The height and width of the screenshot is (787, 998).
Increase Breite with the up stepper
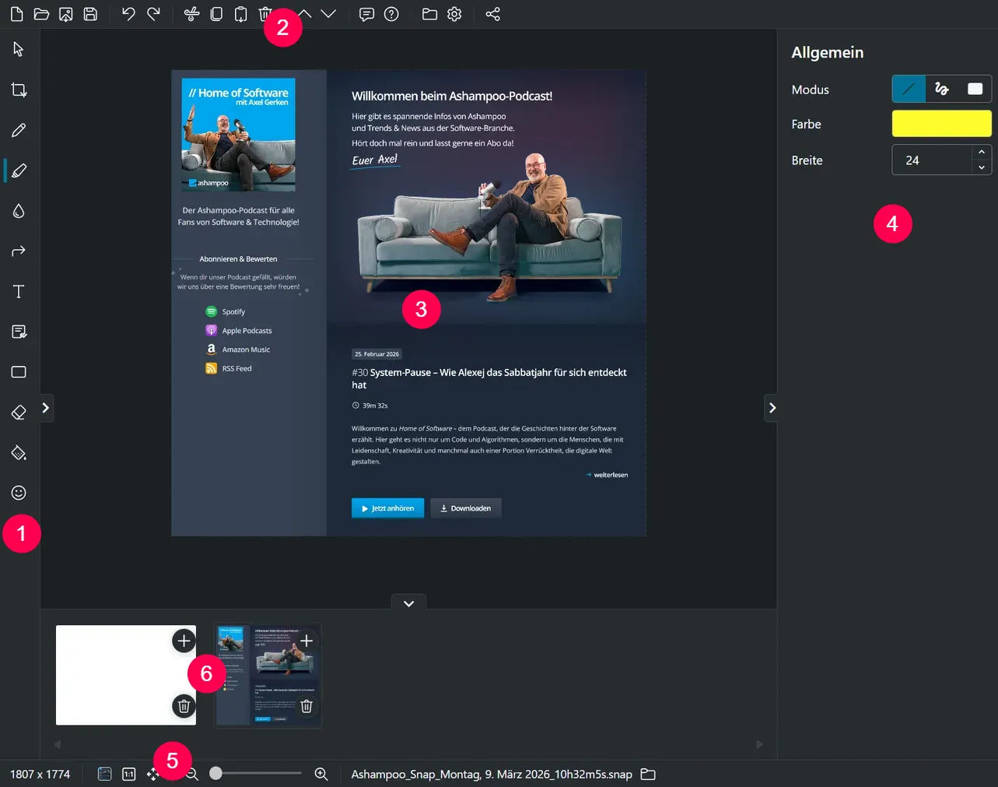(982, 152)
